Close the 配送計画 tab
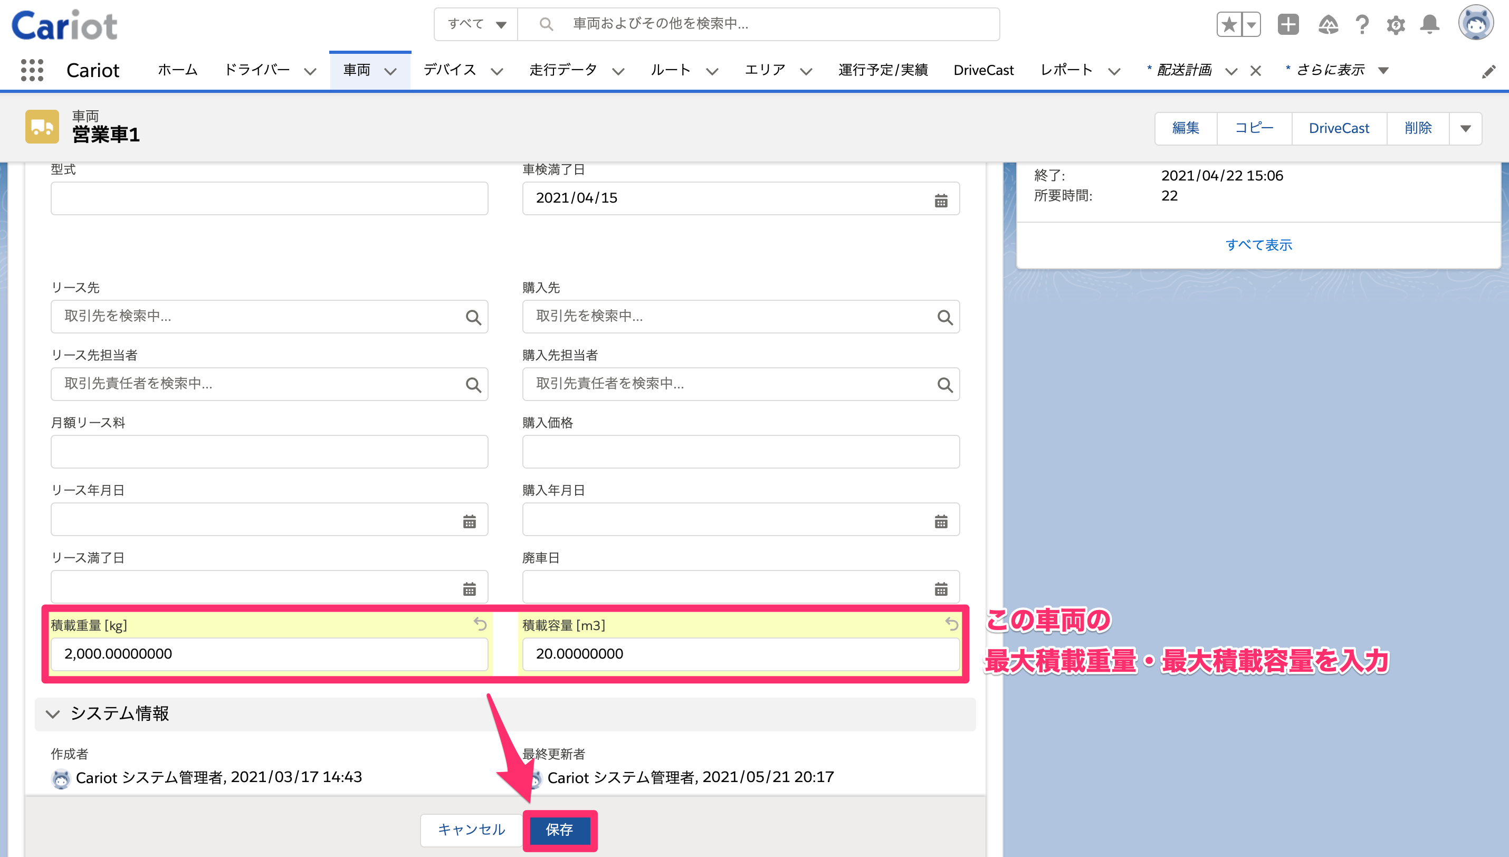1509x857 pixels. point(1255,71)
